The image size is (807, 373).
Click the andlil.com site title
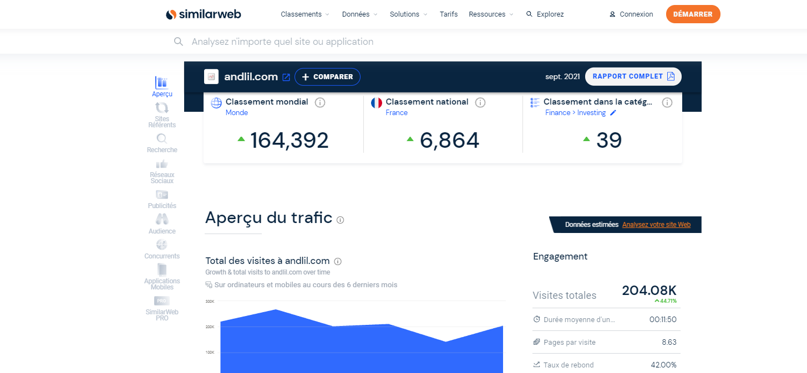251,77
